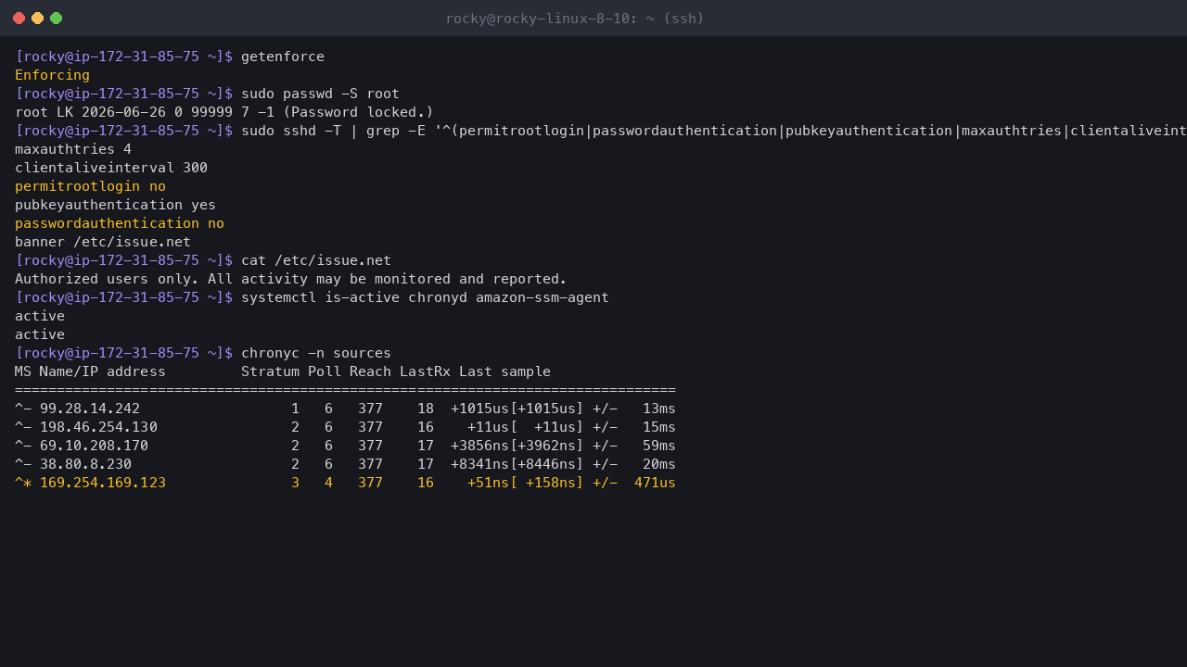This screenshot has height=667, width=1187.
Task: Click the getenforce command text
Action: [x=283, y=57]
